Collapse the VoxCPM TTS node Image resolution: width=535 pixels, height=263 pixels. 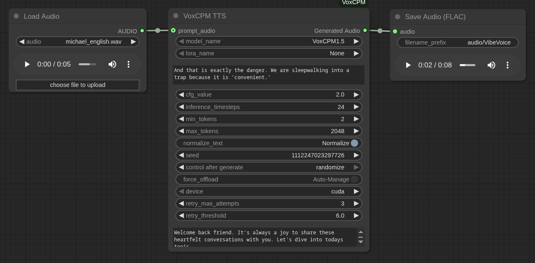coord(176,16)
